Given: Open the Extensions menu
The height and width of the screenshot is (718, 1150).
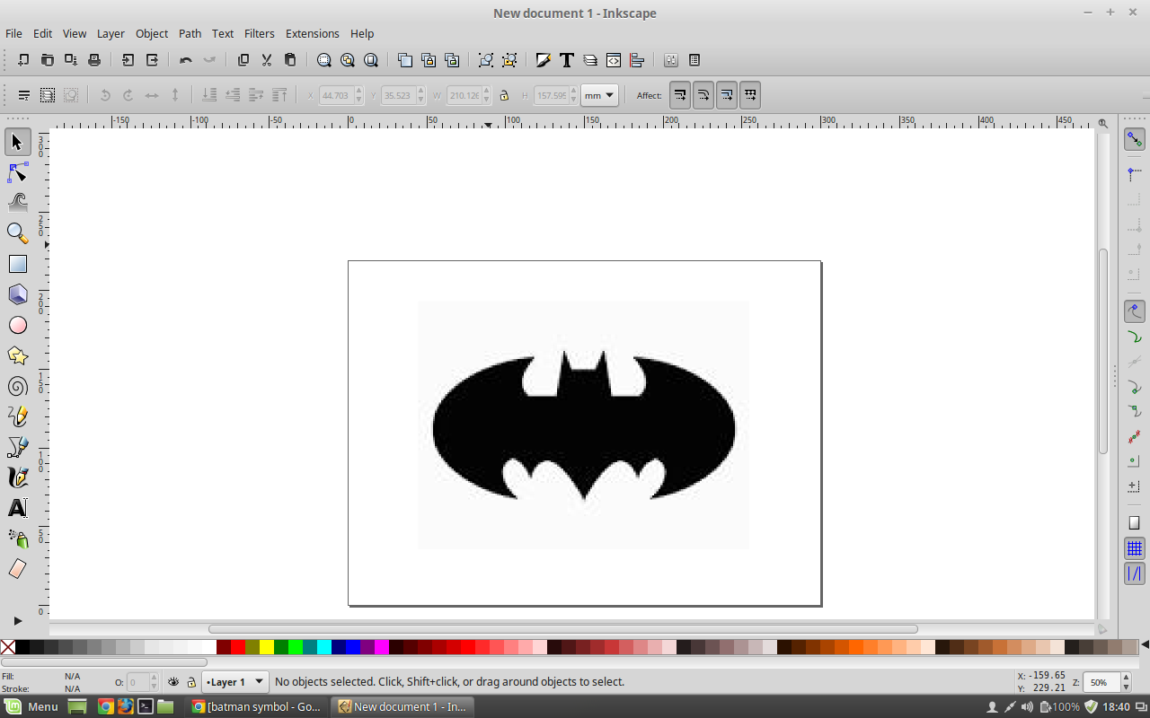Looking at the screenshot, I should (x=312, y=33).
